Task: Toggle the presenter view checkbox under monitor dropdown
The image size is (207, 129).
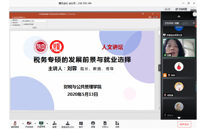Action: pos(23,24)
